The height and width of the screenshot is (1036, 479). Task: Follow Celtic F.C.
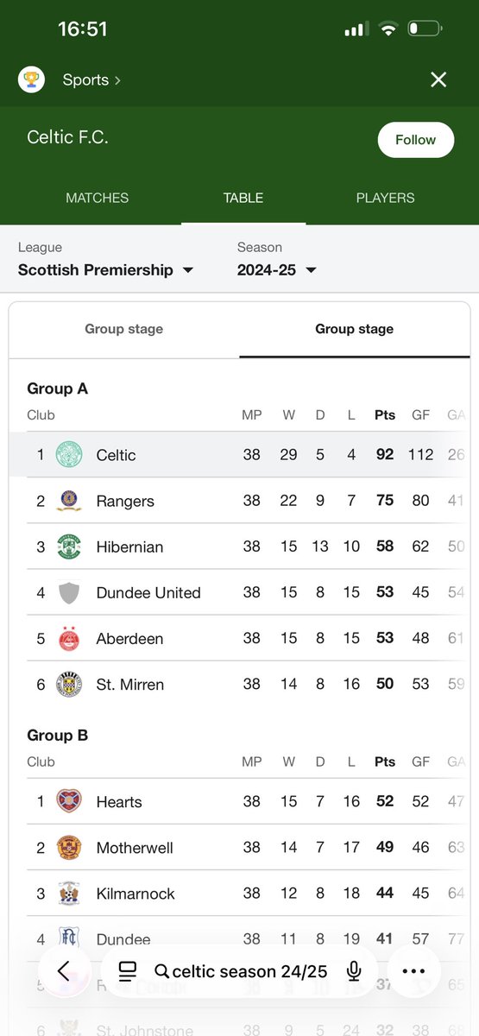tap(416, 140)
